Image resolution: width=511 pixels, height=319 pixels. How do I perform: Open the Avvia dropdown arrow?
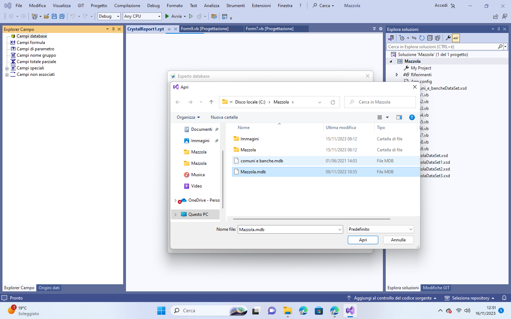coord(185,16)
